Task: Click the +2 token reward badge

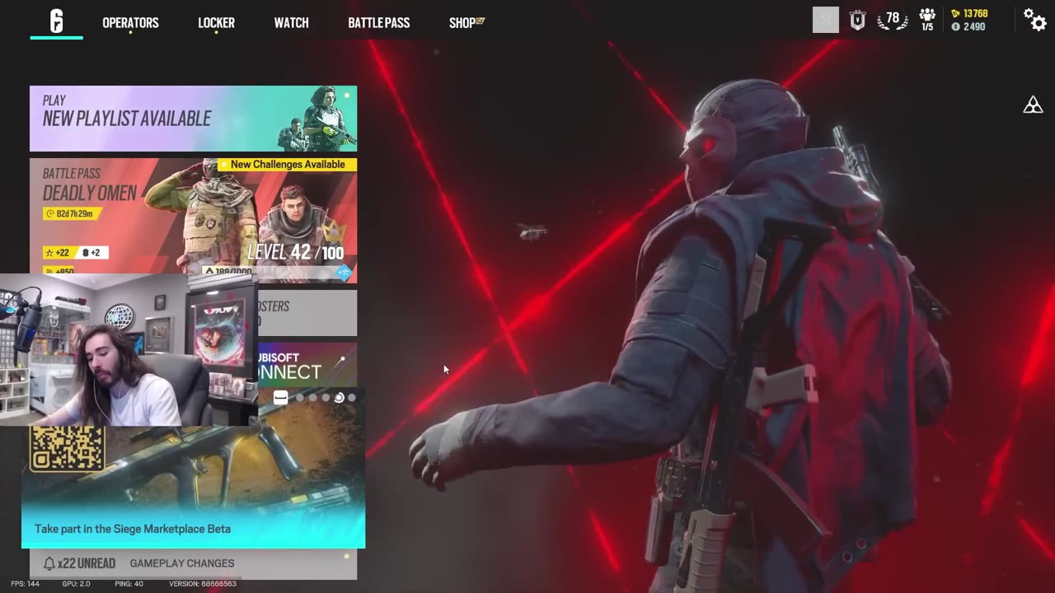Action: pyautogui.click(x=93, y=253)
